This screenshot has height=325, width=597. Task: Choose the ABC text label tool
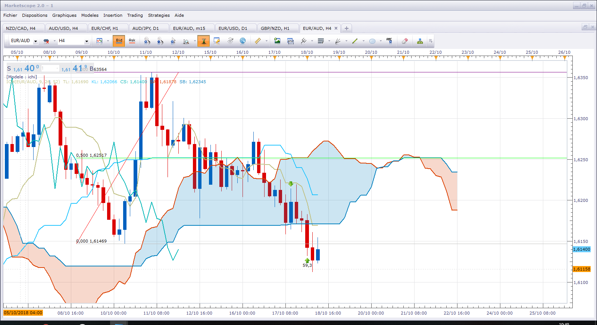[389, 41]
